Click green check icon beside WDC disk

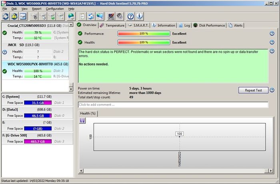(5, 71)
